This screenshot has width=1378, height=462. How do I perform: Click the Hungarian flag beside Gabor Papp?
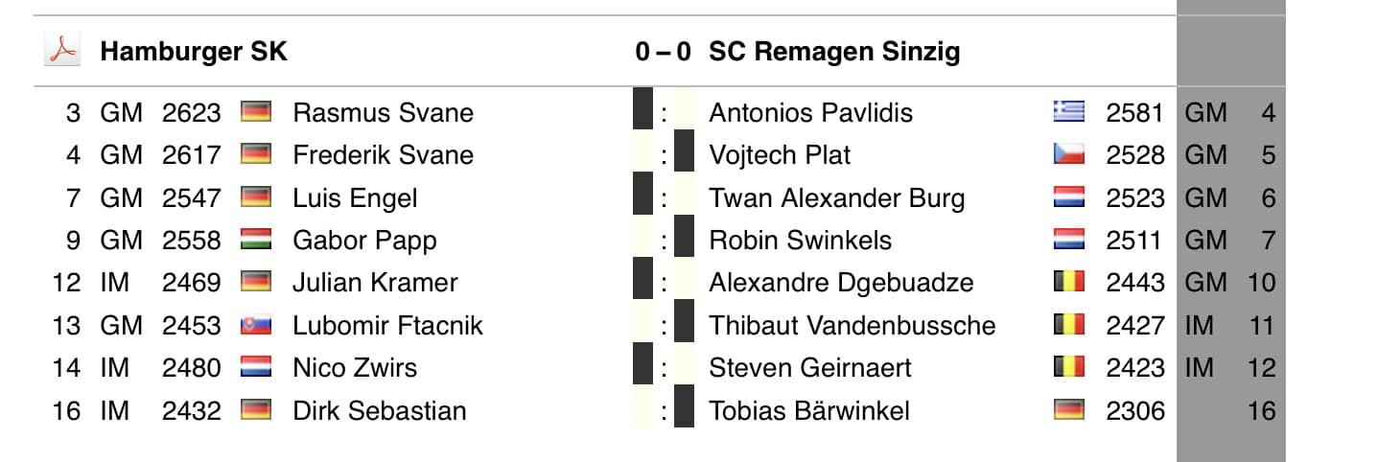256,240
